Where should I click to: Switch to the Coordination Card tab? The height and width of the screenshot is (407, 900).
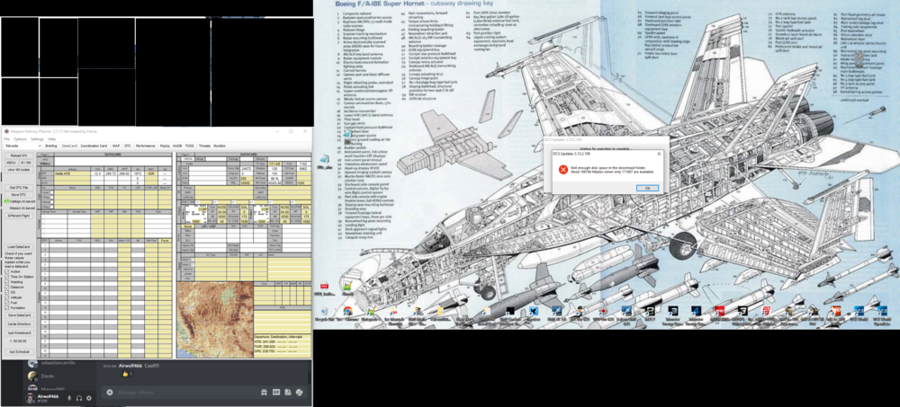tap(94, 146)
